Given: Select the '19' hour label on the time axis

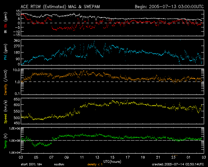Looking at the screenshot, I should (x=143, y=157).
